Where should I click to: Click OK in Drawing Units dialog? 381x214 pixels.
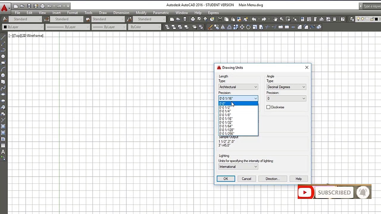(x=226, y=179)
